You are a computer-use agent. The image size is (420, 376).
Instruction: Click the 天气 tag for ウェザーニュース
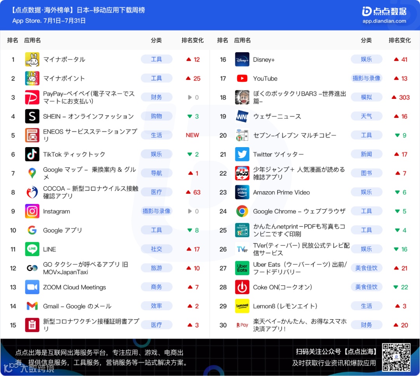[x=366, y=116]
